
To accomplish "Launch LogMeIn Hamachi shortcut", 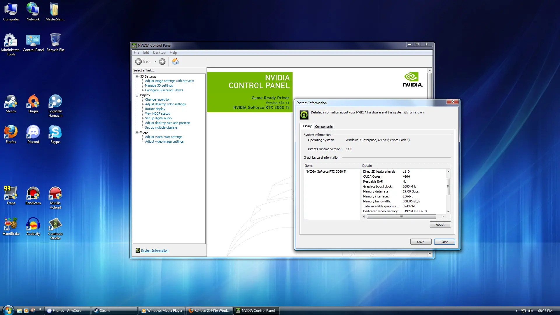I will 55,106.
